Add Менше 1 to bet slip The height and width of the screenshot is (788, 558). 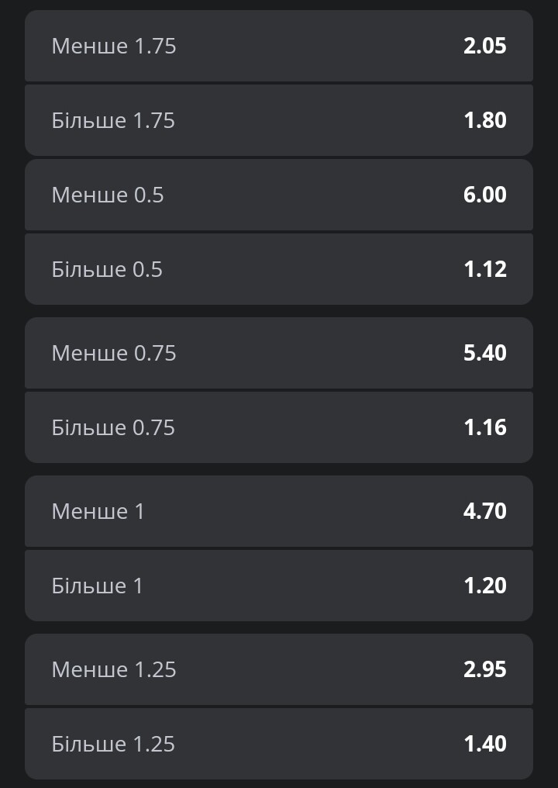279,511
